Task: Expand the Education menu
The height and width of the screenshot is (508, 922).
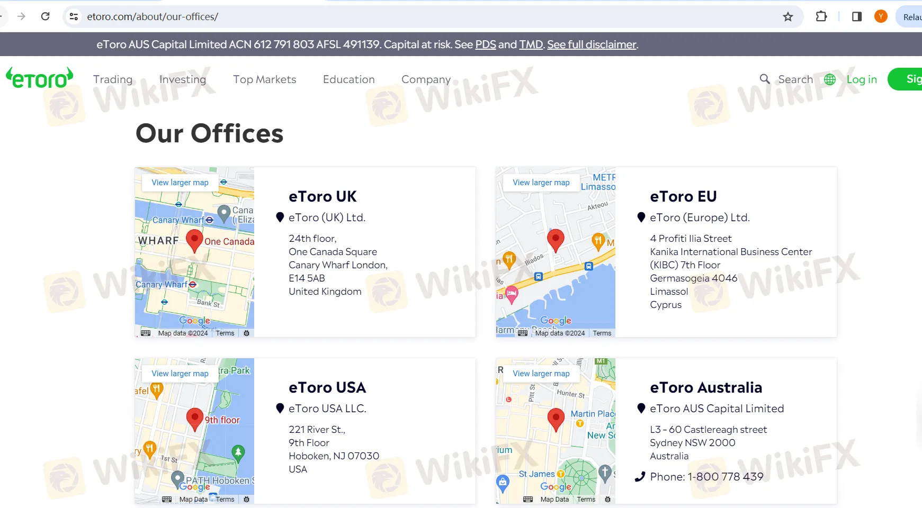Action: pos(349,79)
